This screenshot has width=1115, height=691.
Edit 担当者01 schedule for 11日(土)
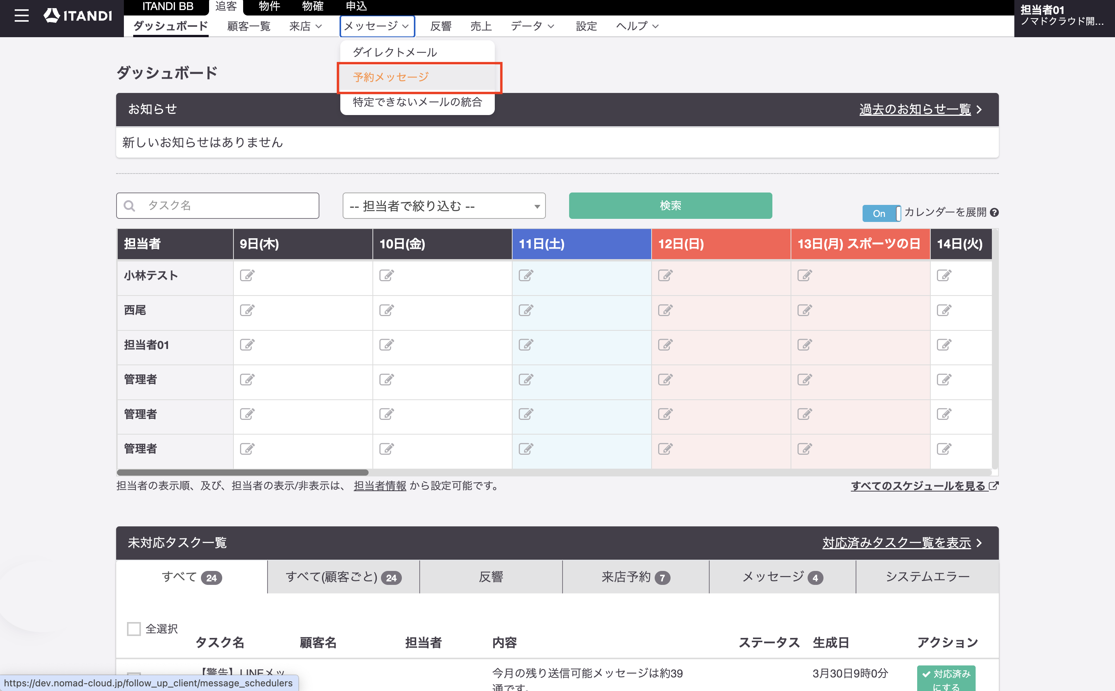[526, 345]
